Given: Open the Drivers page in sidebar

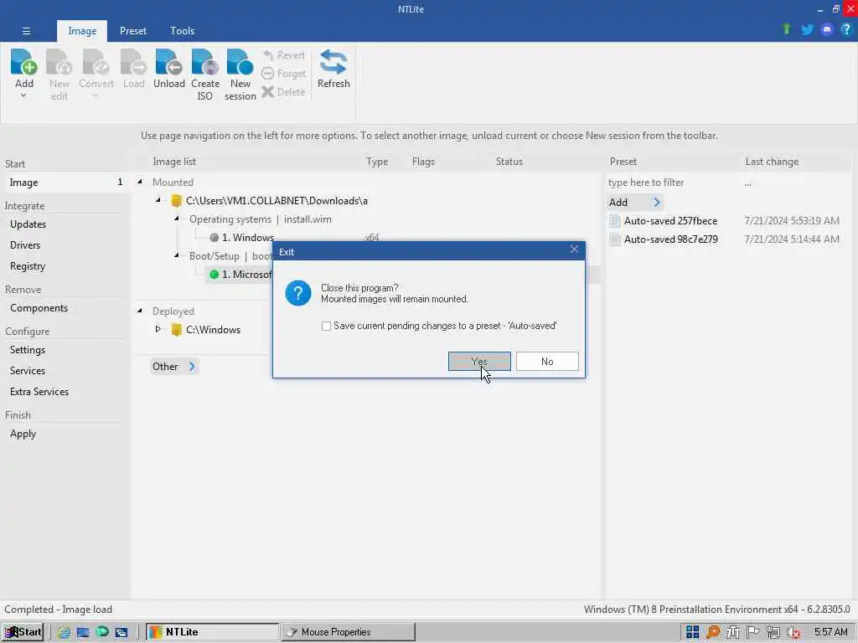Looking at the screenshot, I should click(x=25, y=245).
